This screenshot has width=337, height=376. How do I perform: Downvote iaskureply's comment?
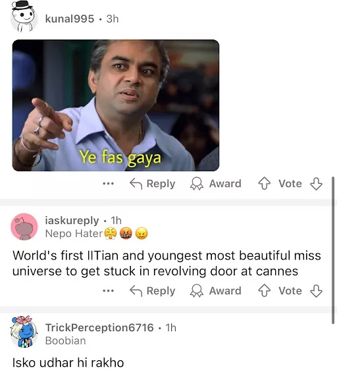(x=316, y=291)
